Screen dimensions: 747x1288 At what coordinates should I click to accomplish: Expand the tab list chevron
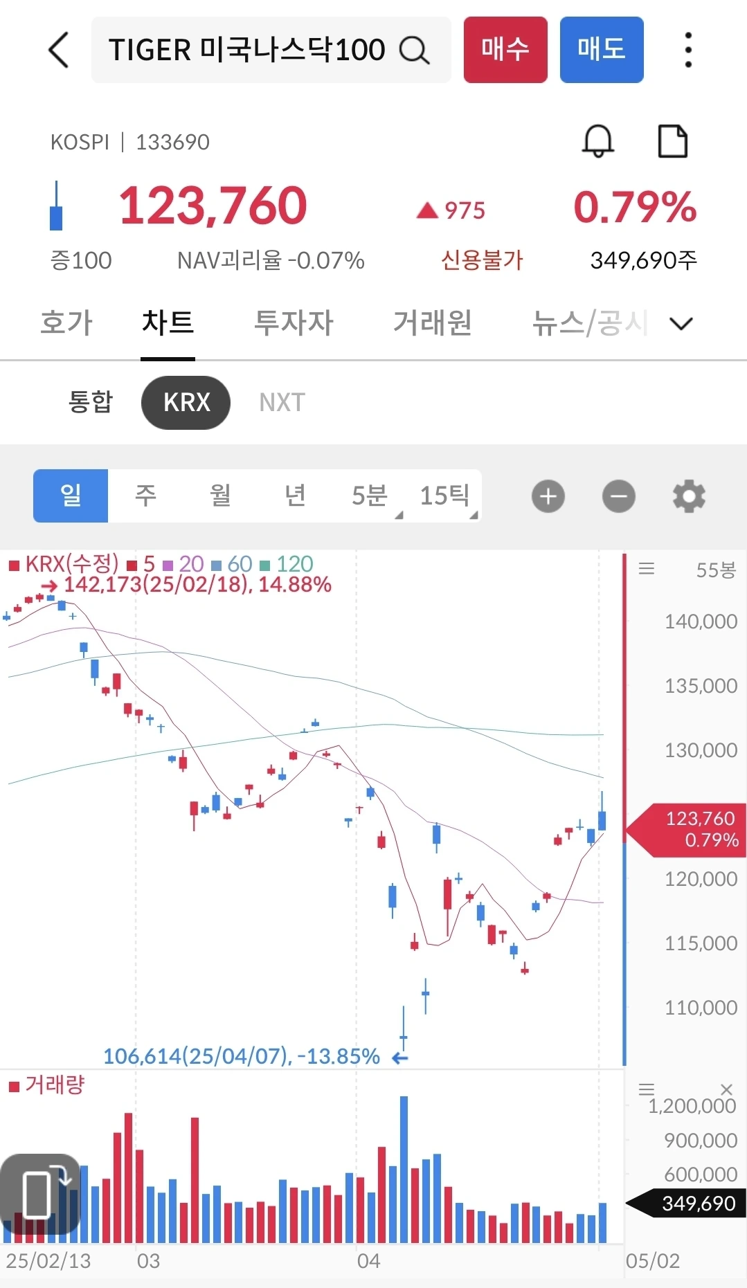(681, 323)
